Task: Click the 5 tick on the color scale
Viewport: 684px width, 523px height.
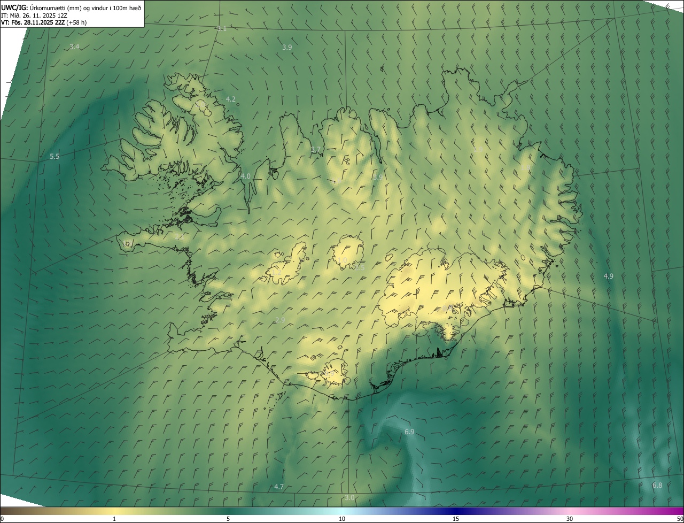Action: 228,519
